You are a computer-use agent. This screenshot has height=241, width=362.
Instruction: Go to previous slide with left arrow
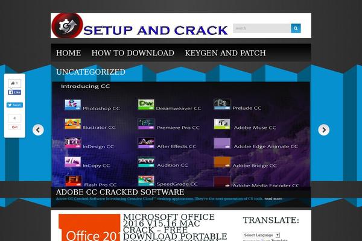(38, 130)
